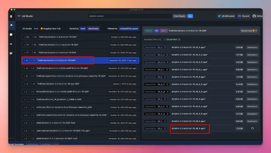Viewport: 271px width, 153px height.
Task: Click the Q8_0 download progress spinner
Action: [252, 129]
